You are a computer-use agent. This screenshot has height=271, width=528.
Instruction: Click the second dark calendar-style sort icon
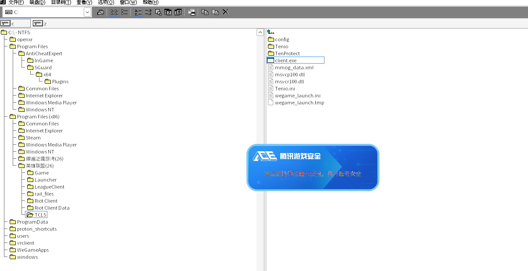tap(178, 12)
